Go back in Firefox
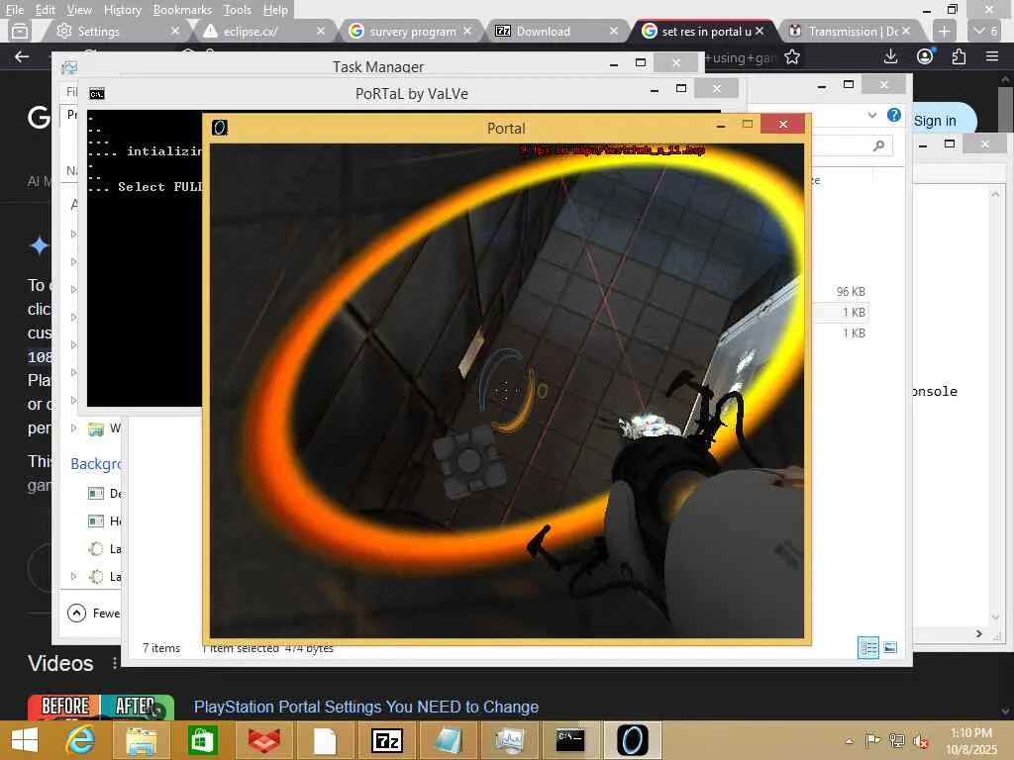This screenshot has height=760, width=1014. [22, 56]
